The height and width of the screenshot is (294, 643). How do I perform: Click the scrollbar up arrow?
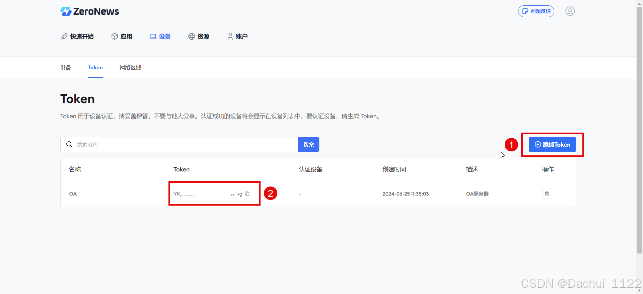pos(640,3)
